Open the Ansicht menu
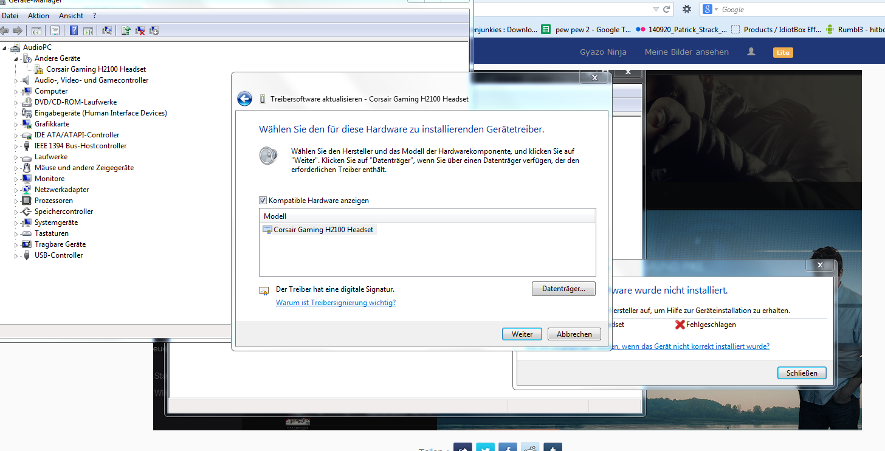The width and height of the screenshot is (885, 451). [x=71, y=16]
